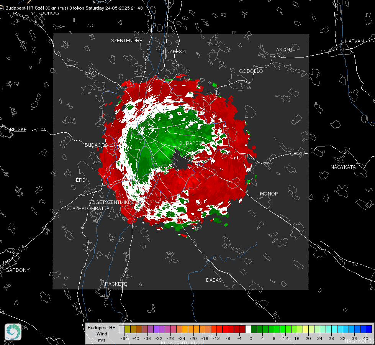The height and width of the screenshot is (345, 375).
Task: Click the legend value 0
Action: point(251,338)
